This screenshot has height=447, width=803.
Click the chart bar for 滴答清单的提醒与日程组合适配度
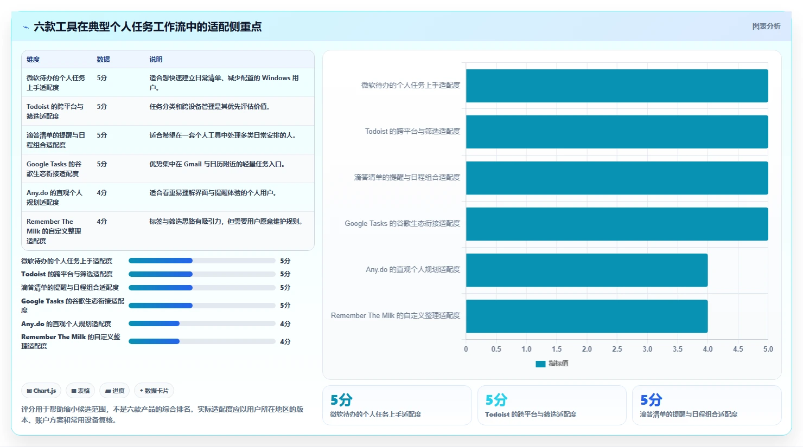(617, 178)
